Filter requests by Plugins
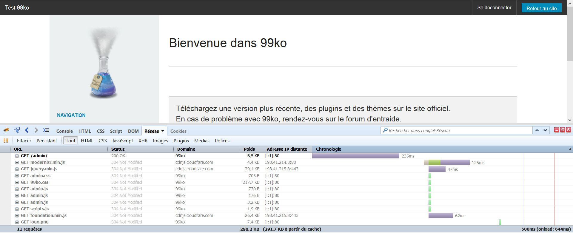This screenshot has width=573, height=233. pos(181,141)
